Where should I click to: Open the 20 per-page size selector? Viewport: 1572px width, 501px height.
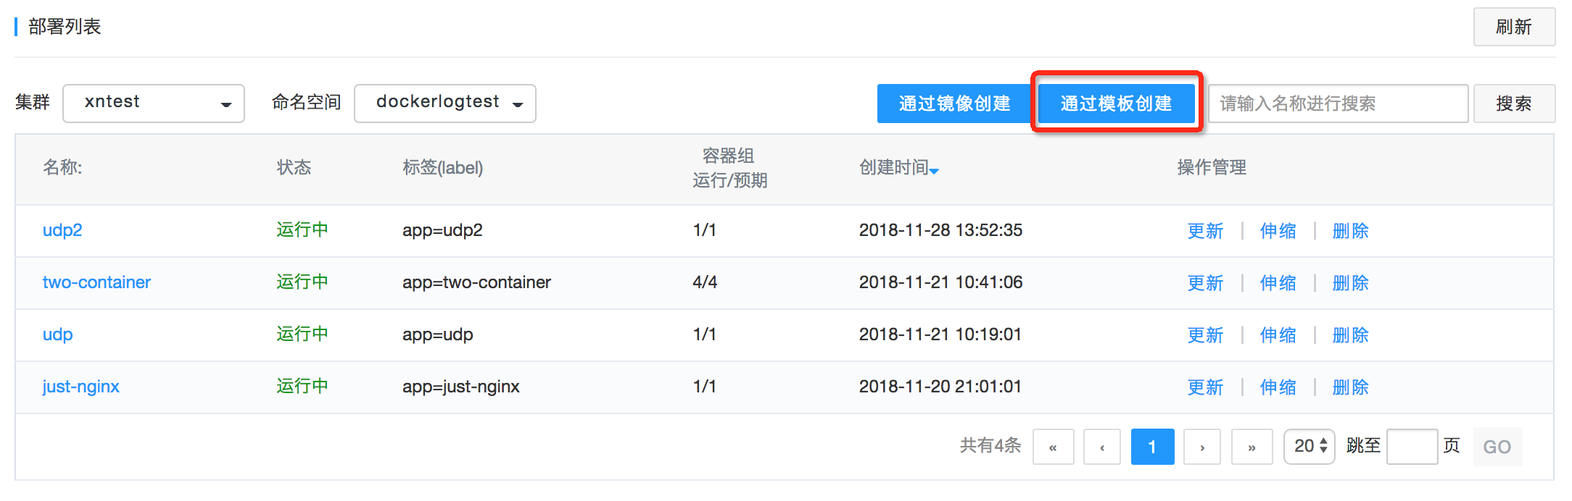1310,446
